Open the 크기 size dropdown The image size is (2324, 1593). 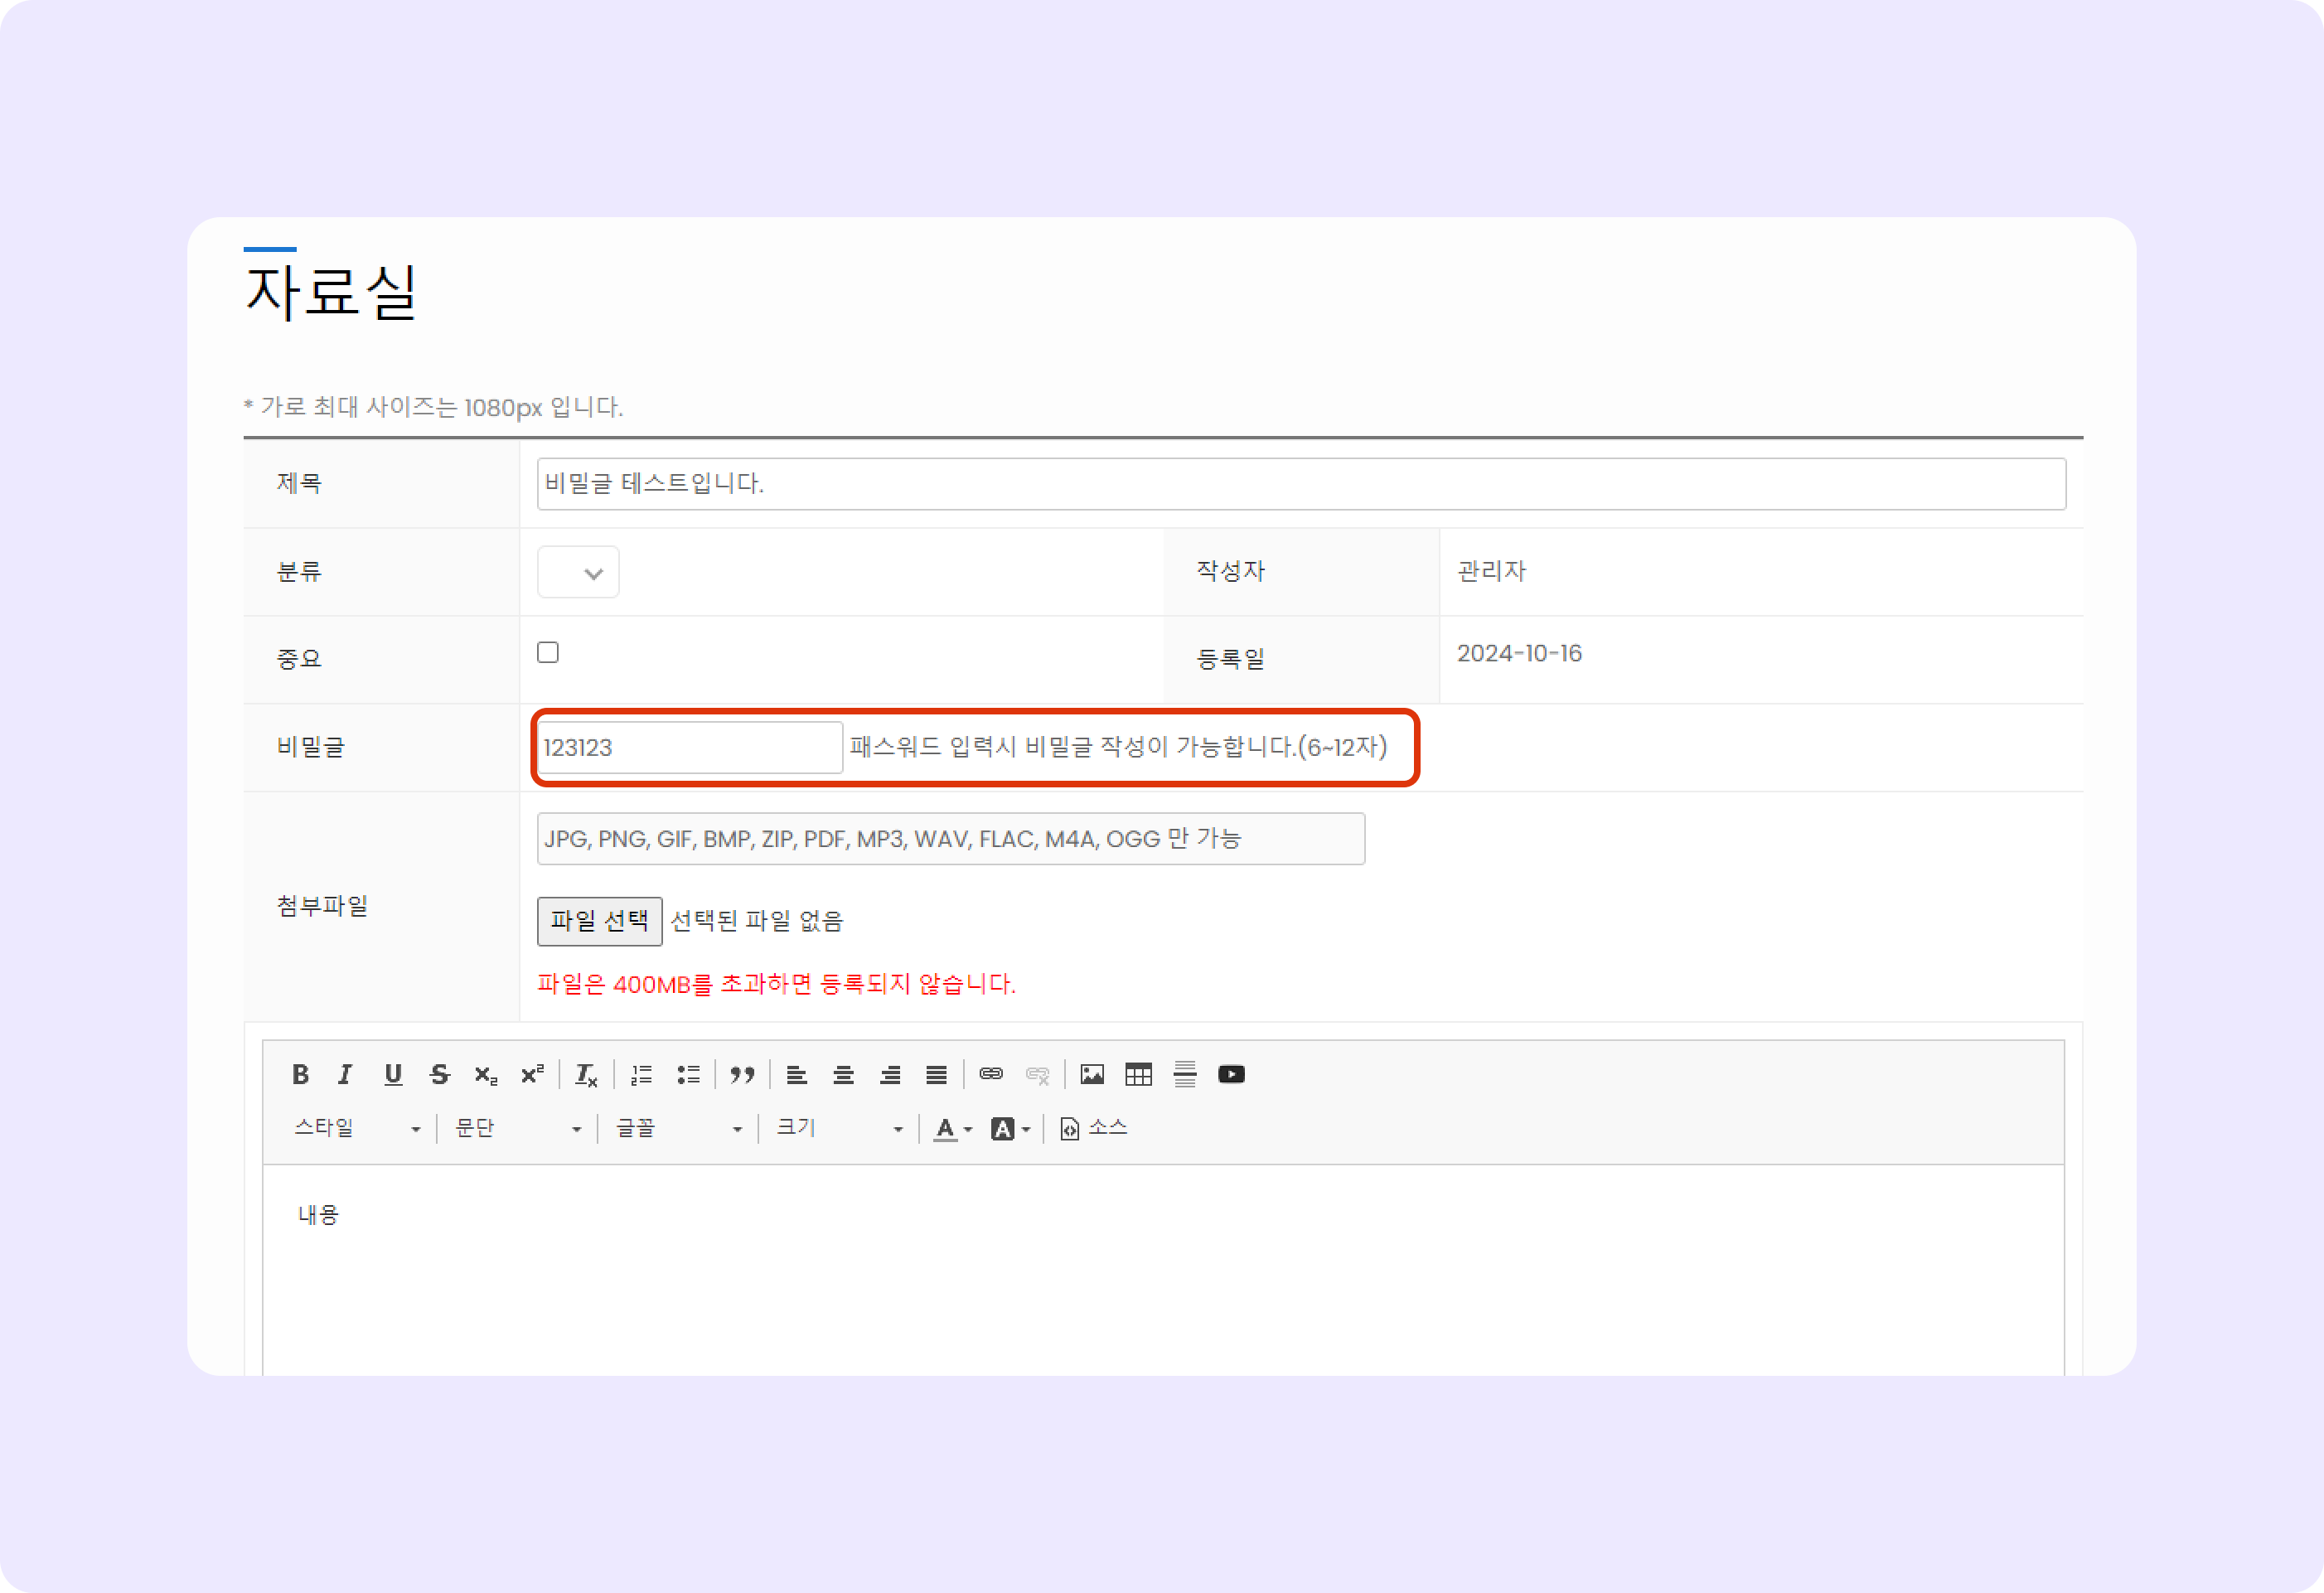(x=839, y=1128)
